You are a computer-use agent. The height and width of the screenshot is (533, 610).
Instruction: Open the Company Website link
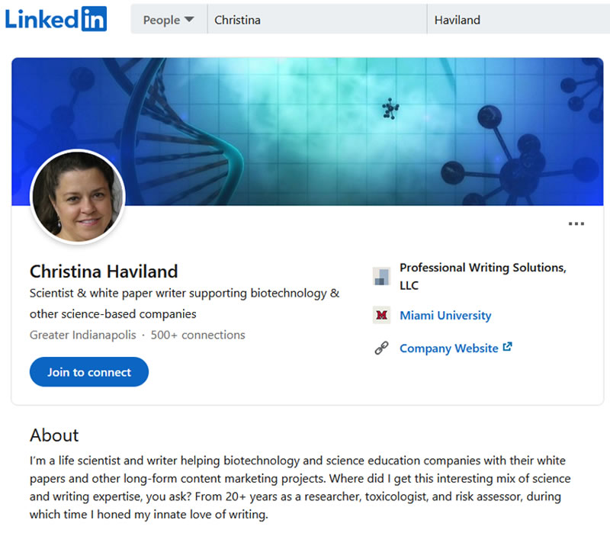point(450,348)
